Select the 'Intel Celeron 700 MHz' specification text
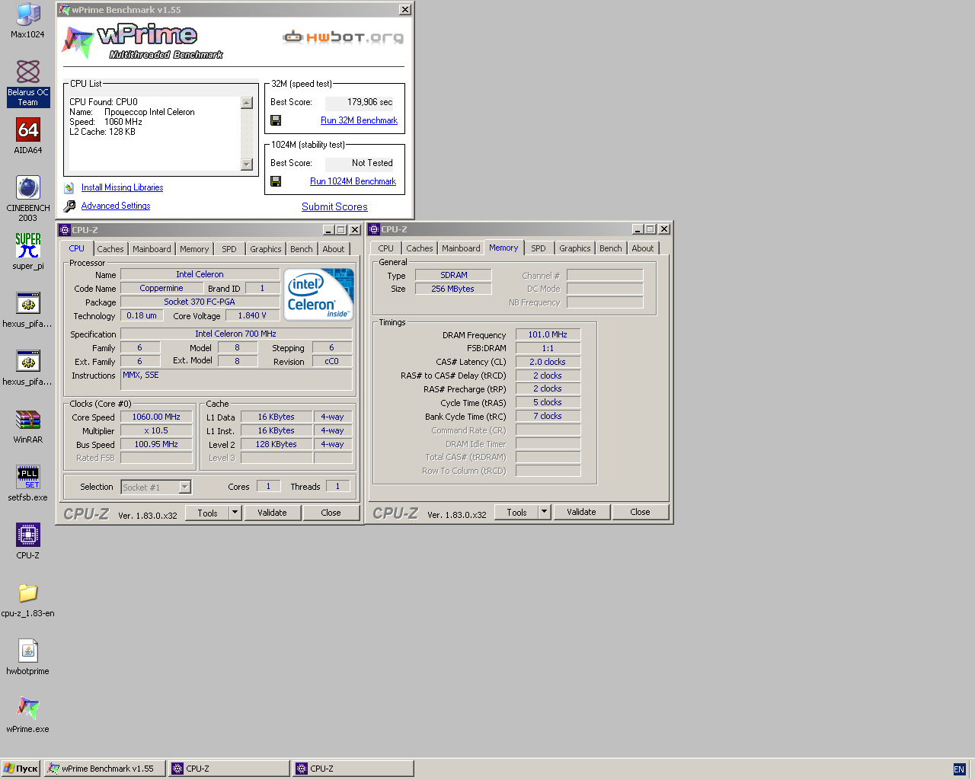Image resolution: width=975 pixels, height=780 pixels. point(235,334)
